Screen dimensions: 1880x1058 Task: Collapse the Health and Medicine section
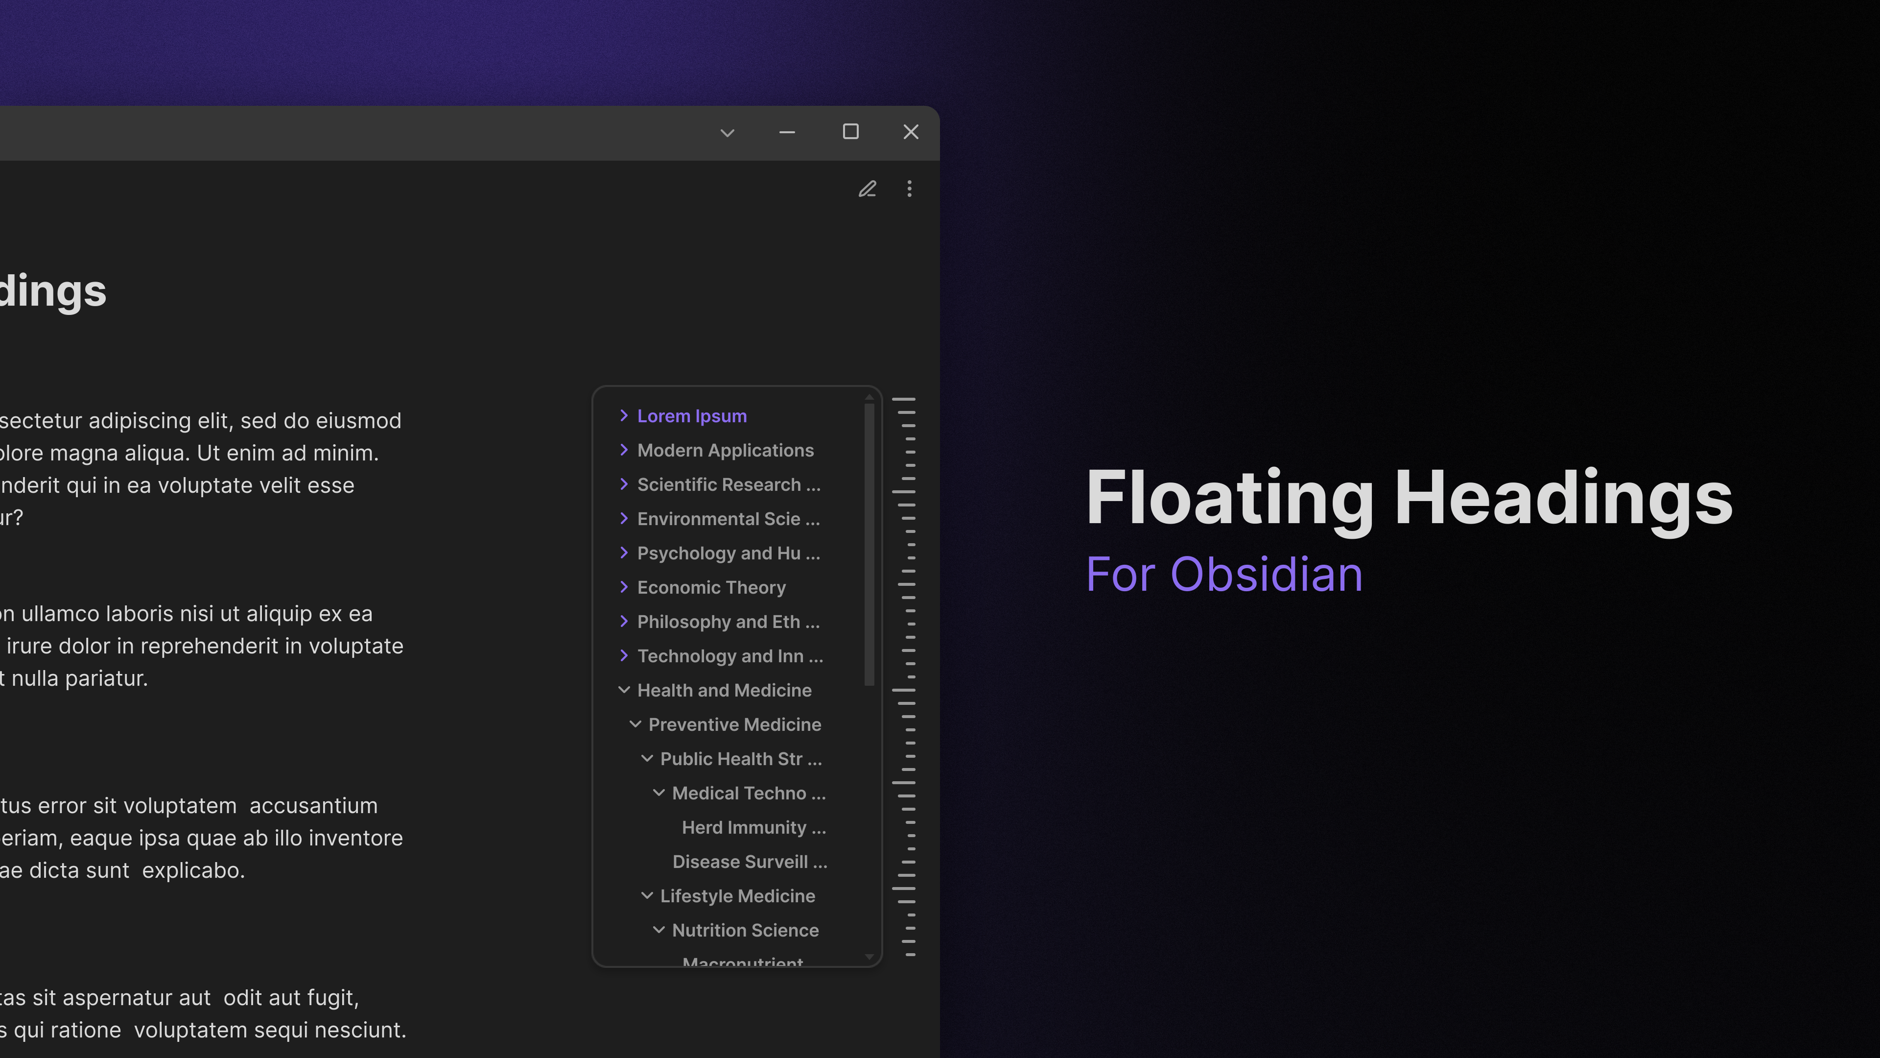coord(624,690)
